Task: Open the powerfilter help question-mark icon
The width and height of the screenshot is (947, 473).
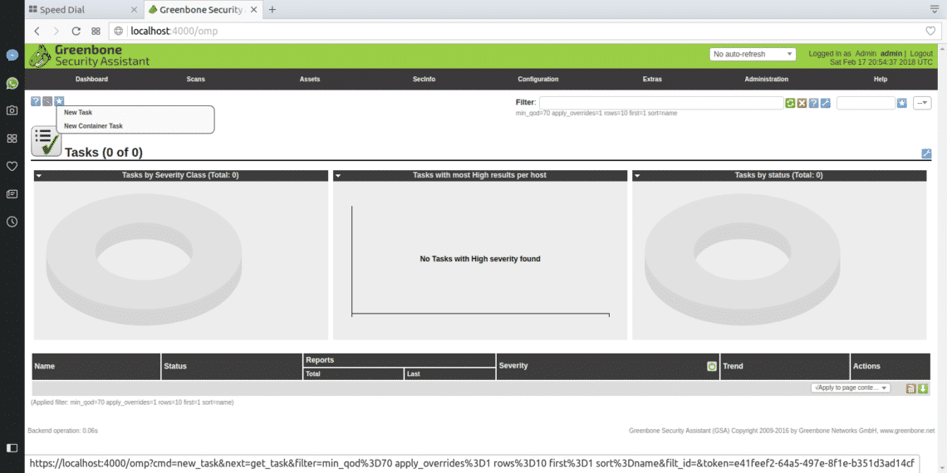Action: pos(813,103)
